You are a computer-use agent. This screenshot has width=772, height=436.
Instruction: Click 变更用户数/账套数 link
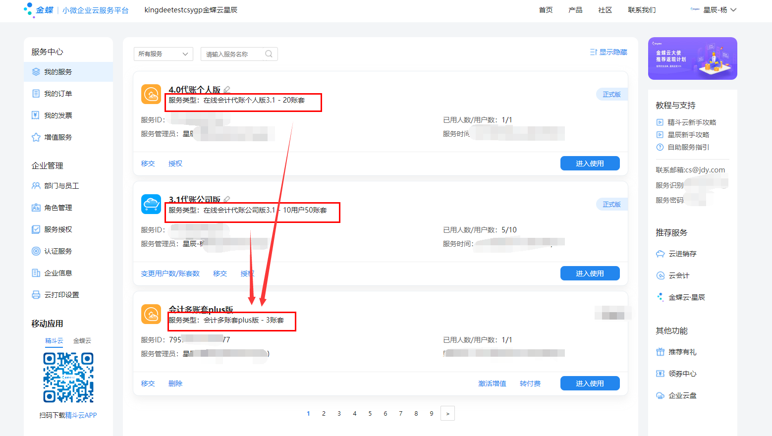(x=170, y=273)
